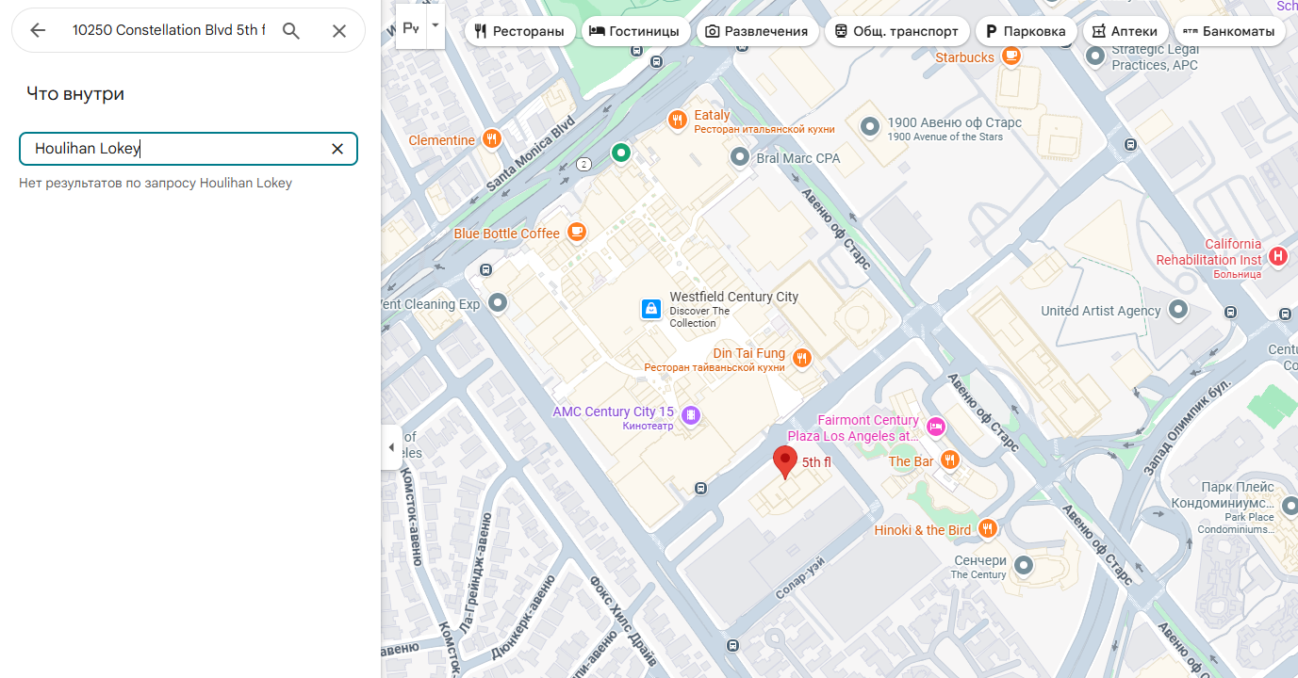Clear the main address search box
This screenshot has width=1298, height=678.
(x=339, y=31)
